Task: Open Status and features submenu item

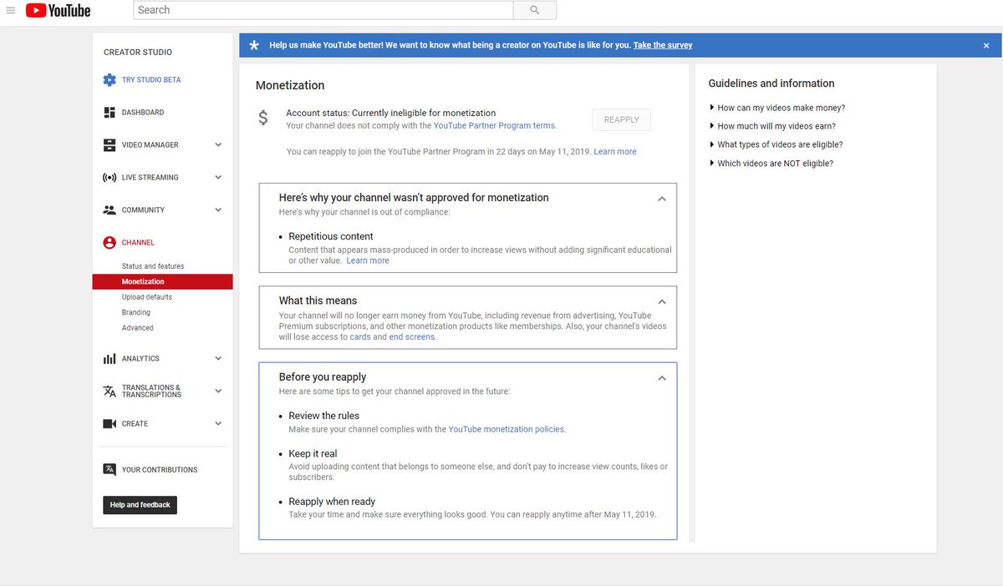Action: click(153, 266)
